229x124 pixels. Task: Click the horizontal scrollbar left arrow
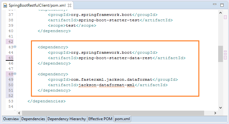pyautogui.click(x=19, y=113)
